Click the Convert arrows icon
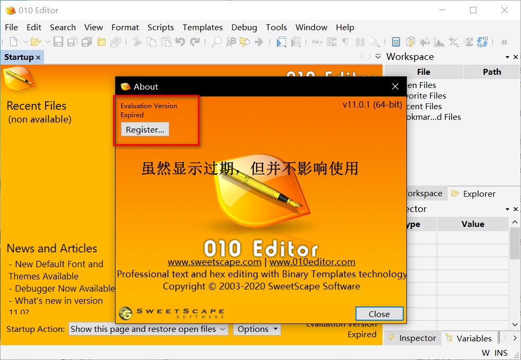This screenshot has height=360, width=521. (x=424, y=42)
